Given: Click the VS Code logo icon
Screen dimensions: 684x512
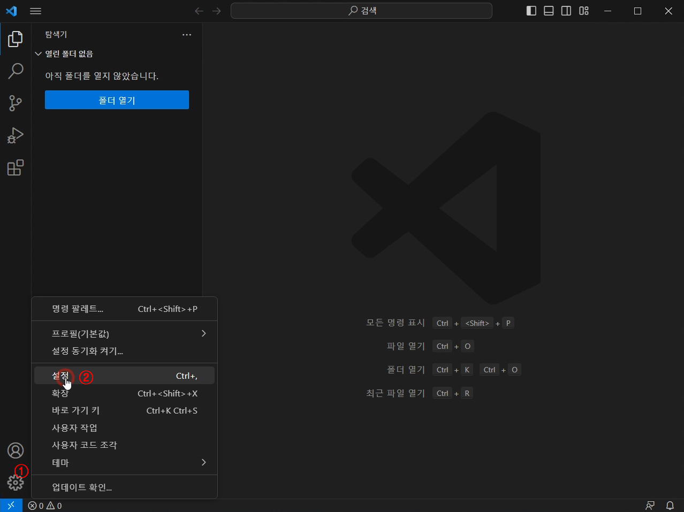Looking at the screenshot, I should 11,11.
